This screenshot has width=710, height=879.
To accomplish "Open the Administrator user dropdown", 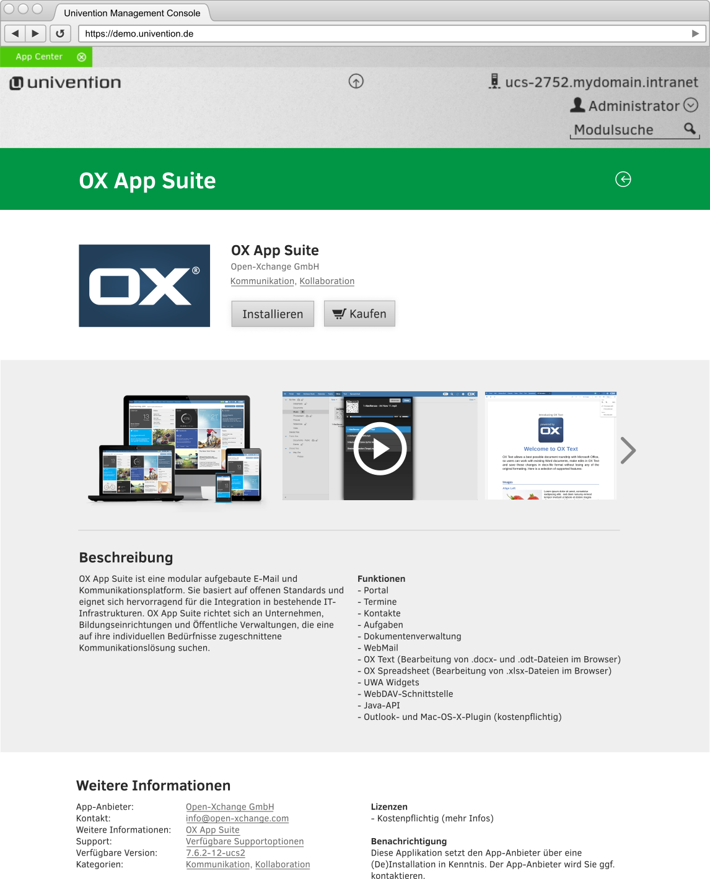I will click(691, 105).
